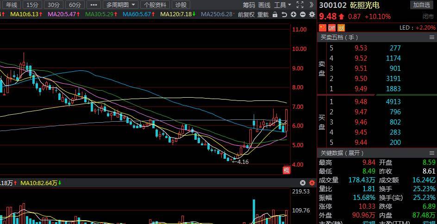Zoom in chart with plus icon

pyautogui.click(x=293, y=15)
